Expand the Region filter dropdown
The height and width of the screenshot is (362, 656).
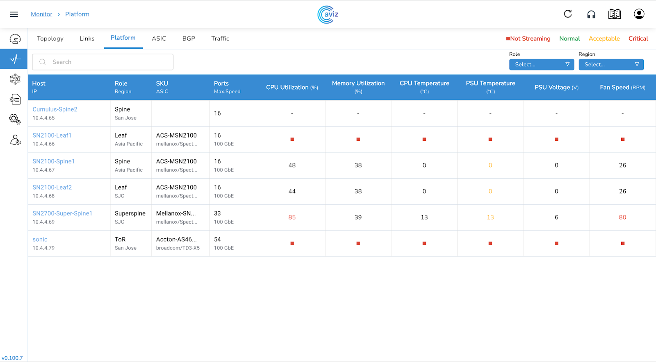point(611,64)
